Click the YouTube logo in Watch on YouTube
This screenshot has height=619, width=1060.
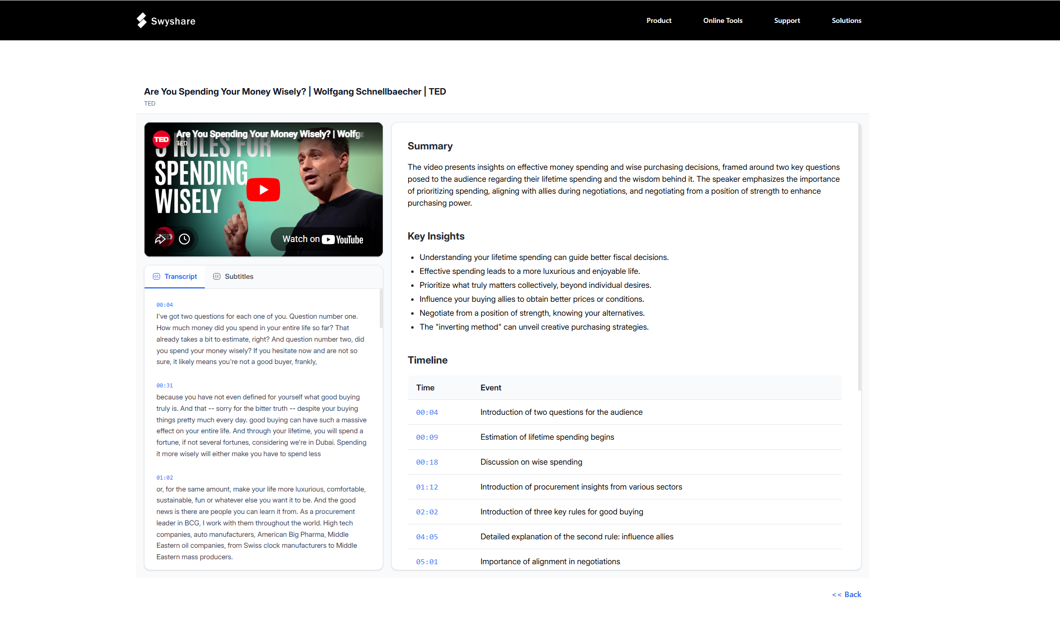point(329,239)
